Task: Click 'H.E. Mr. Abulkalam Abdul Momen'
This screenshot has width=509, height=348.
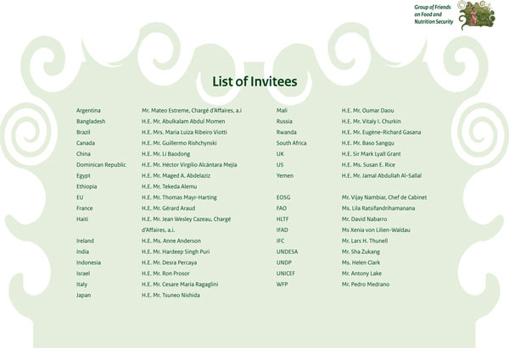Action: (183, 122)
